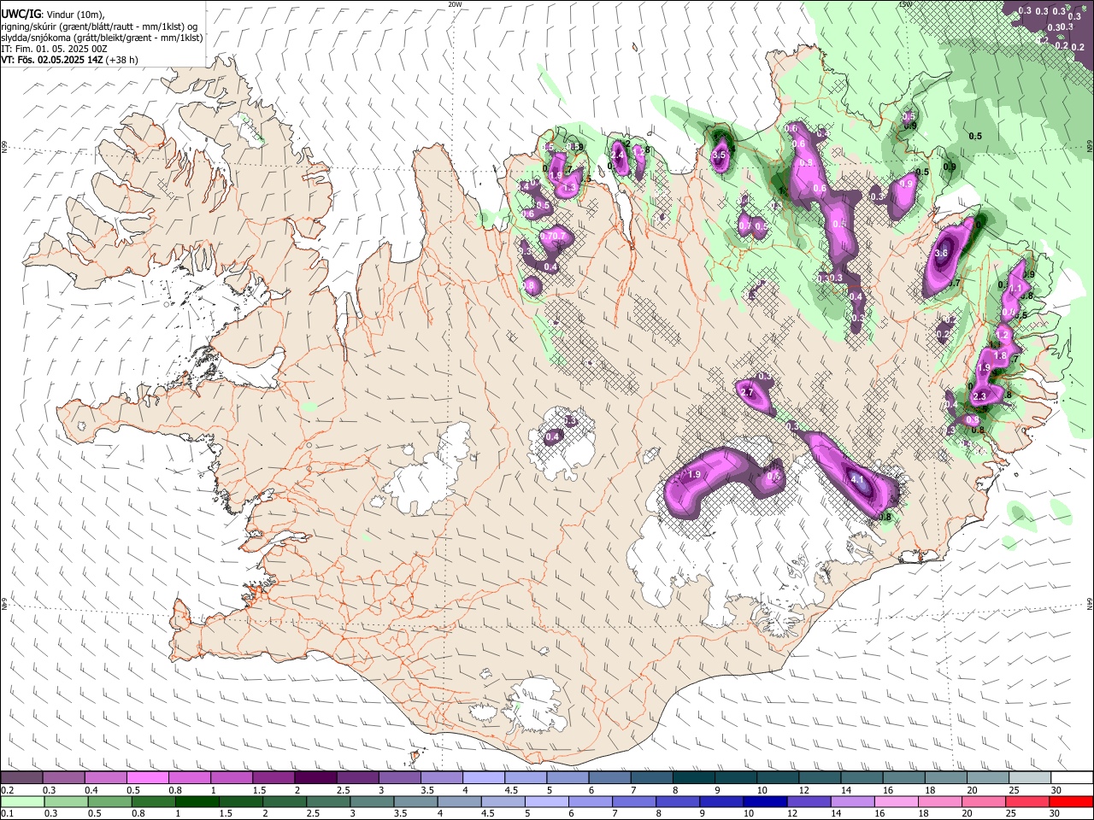Click the lower-row legend swatch labeled 0.3
The height and width of the screenshot is (820, 1094).
coord(66,801)
